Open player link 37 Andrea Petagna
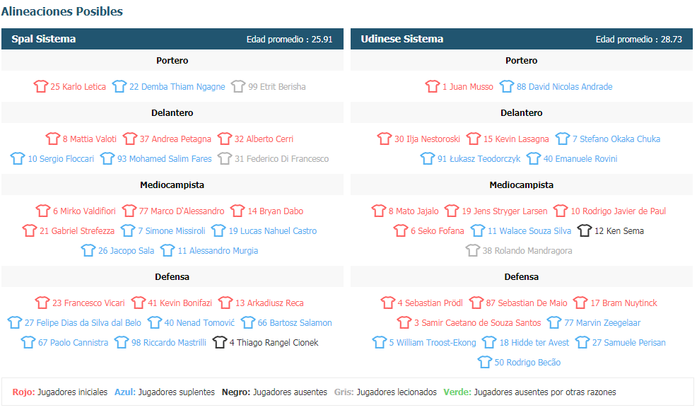This screenshot has width=697, height=410. tap(175, 139)
